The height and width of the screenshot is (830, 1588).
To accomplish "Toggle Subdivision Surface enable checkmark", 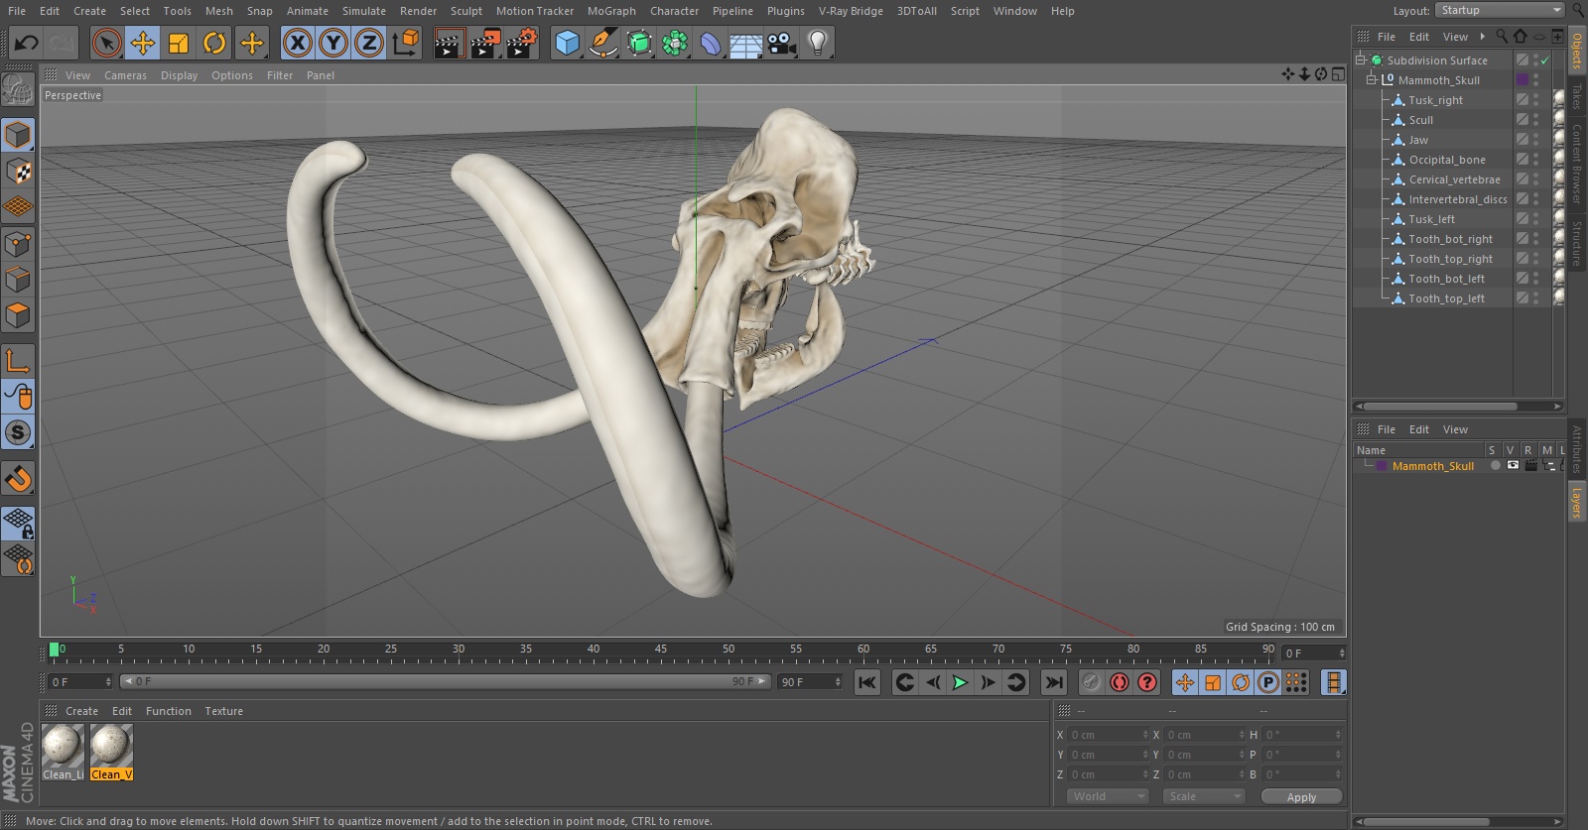I will click(x=1544, y=60).
